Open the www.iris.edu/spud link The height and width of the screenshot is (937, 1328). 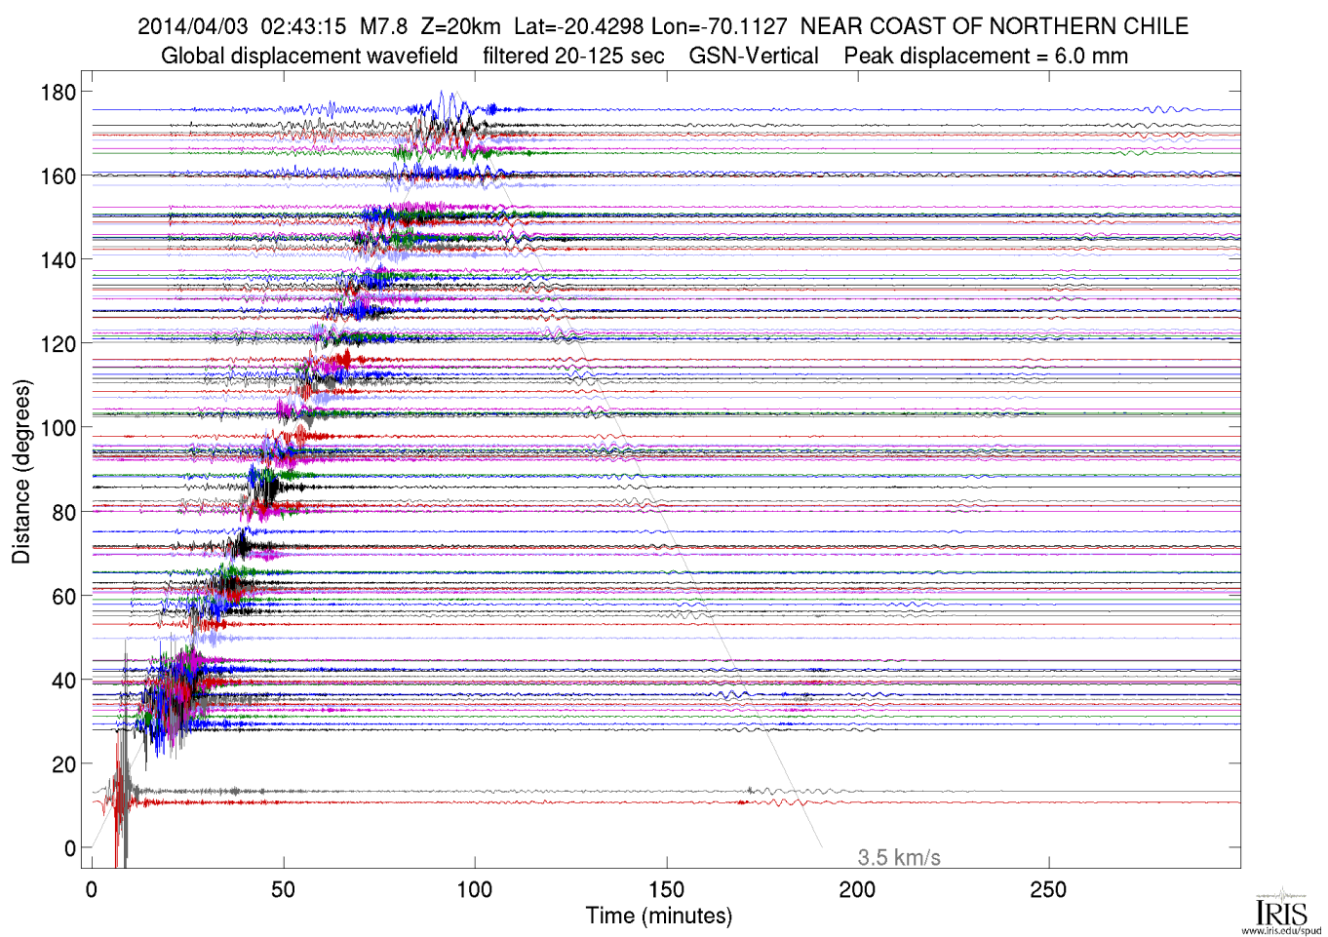pos(1281,930)
